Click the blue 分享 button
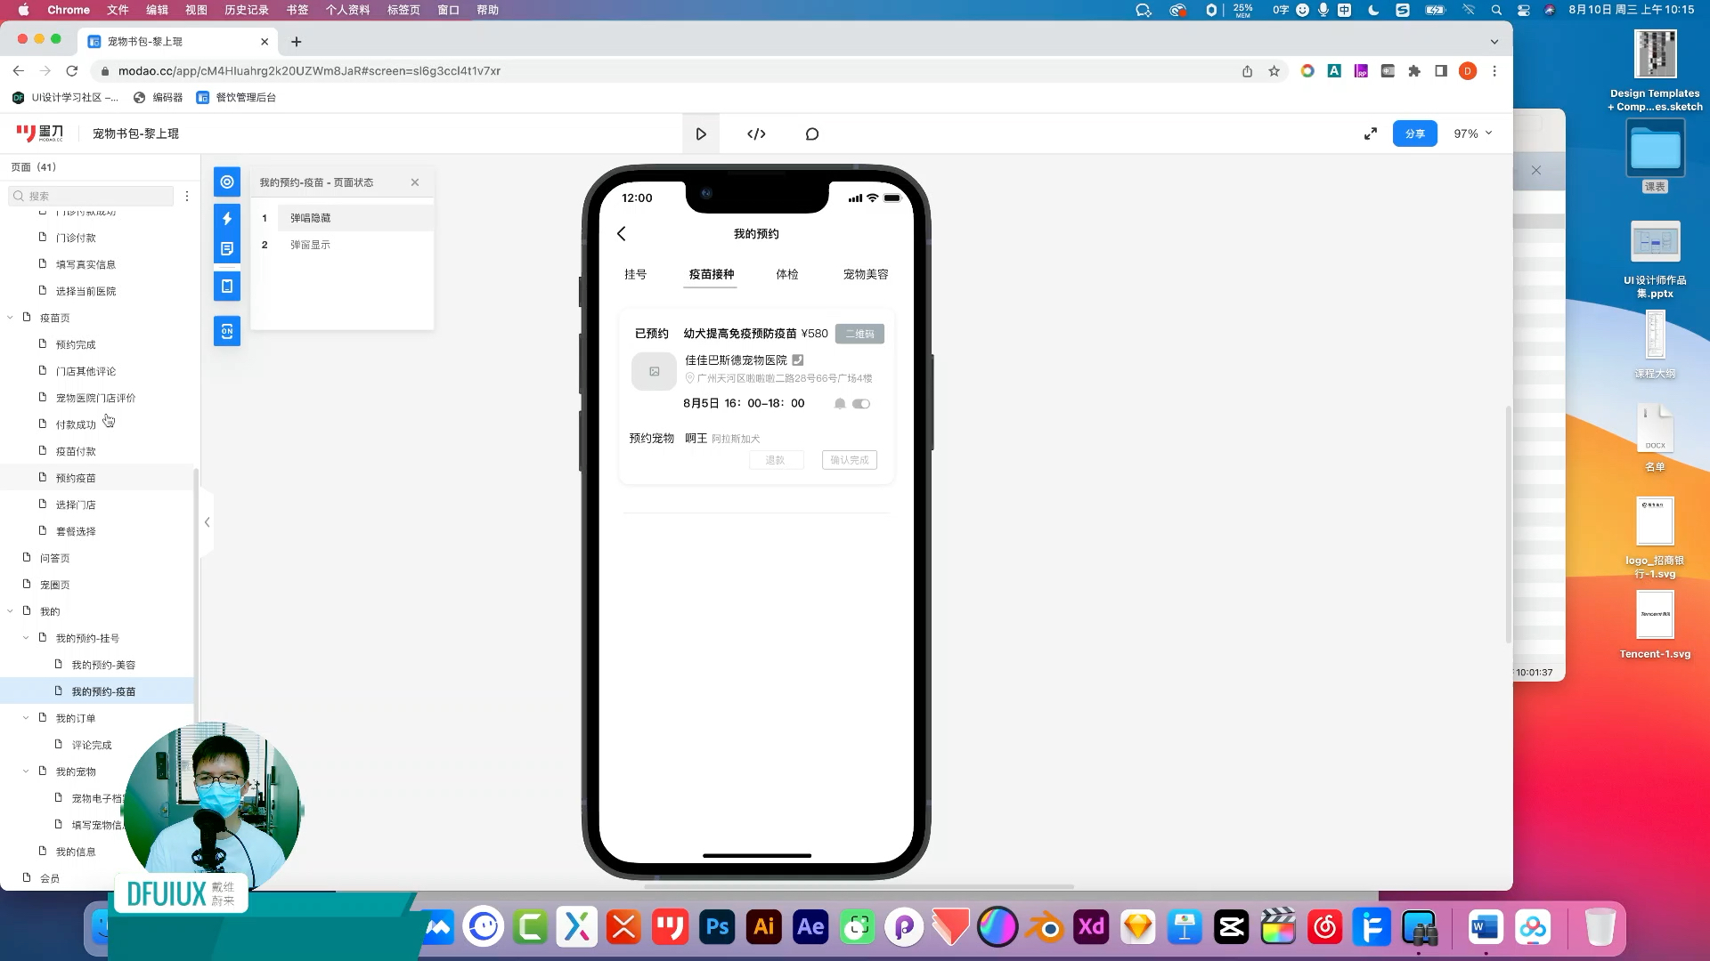The width and height of the screenshot is (1710, 961). tap(1415, 134)
